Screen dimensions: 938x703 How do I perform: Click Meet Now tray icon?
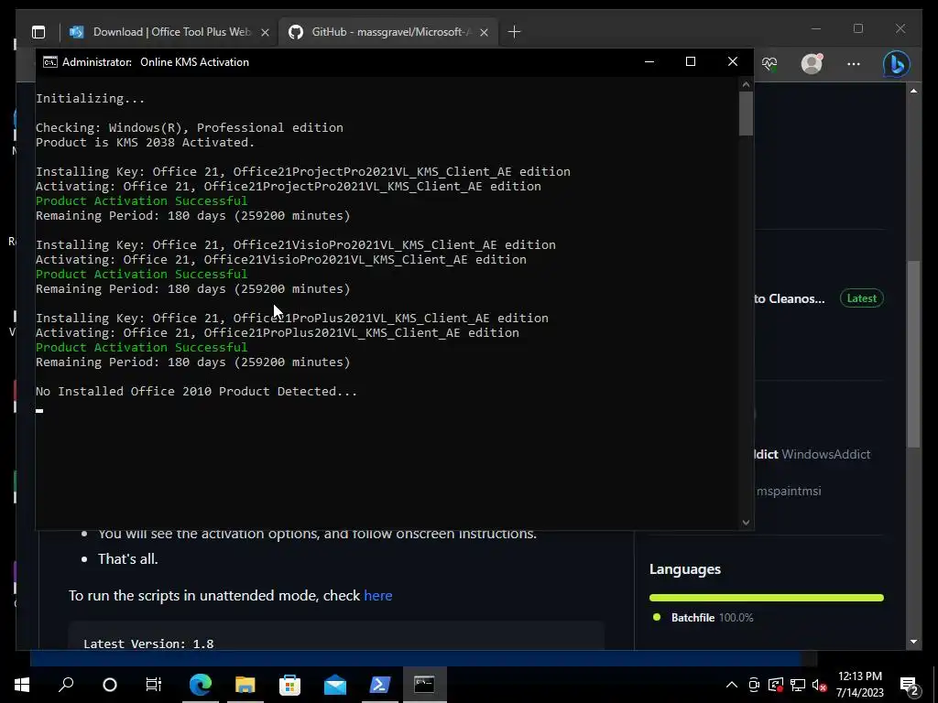tap(754, 685)
